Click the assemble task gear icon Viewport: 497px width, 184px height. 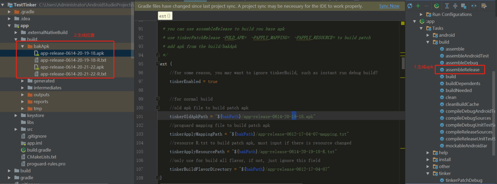pos(442,49)
